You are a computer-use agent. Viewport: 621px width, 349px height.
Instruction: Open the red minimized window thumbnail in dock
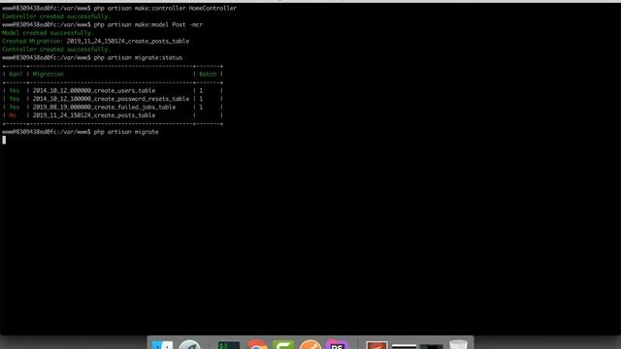click(x=376, y=345)
